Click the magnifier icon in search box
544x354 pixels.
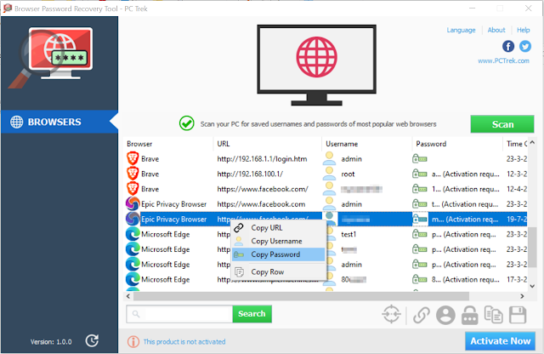click(x=136, y=314)
